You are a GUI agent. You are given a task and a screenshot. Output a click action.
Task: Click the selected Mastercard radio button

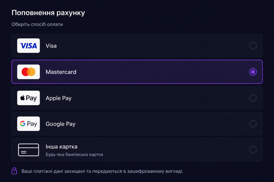click(x=253, y=72)
